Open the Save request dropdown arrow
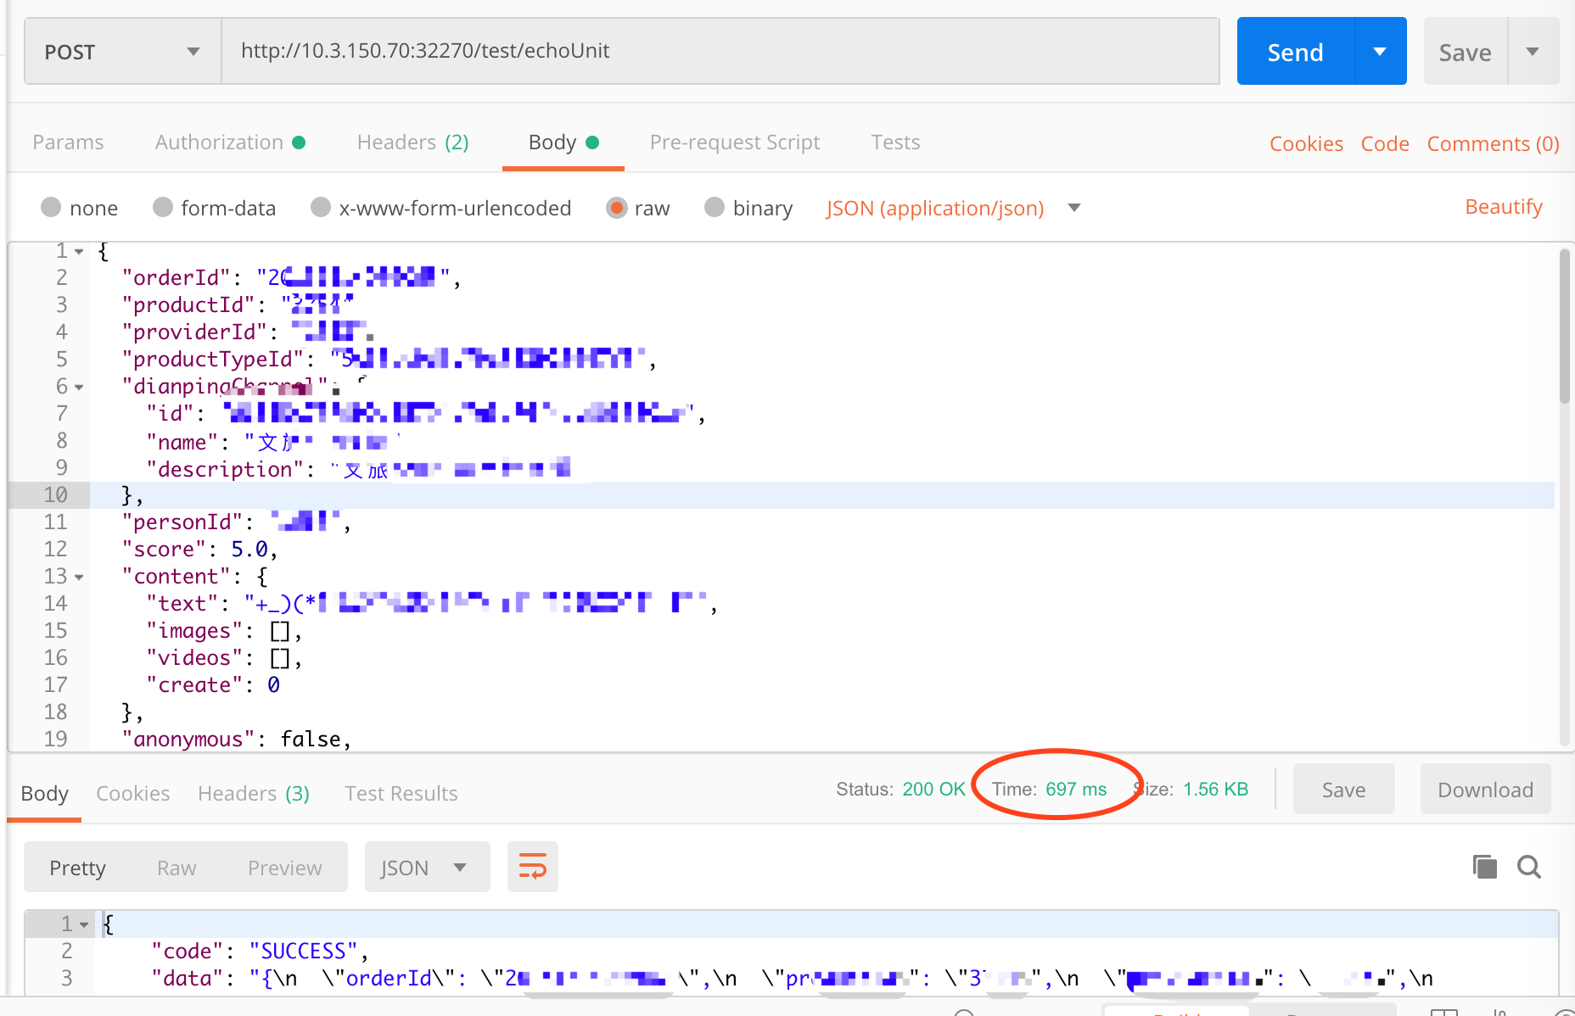Viewport: 1575px width, 1016px height. (x=1533, y=51)
